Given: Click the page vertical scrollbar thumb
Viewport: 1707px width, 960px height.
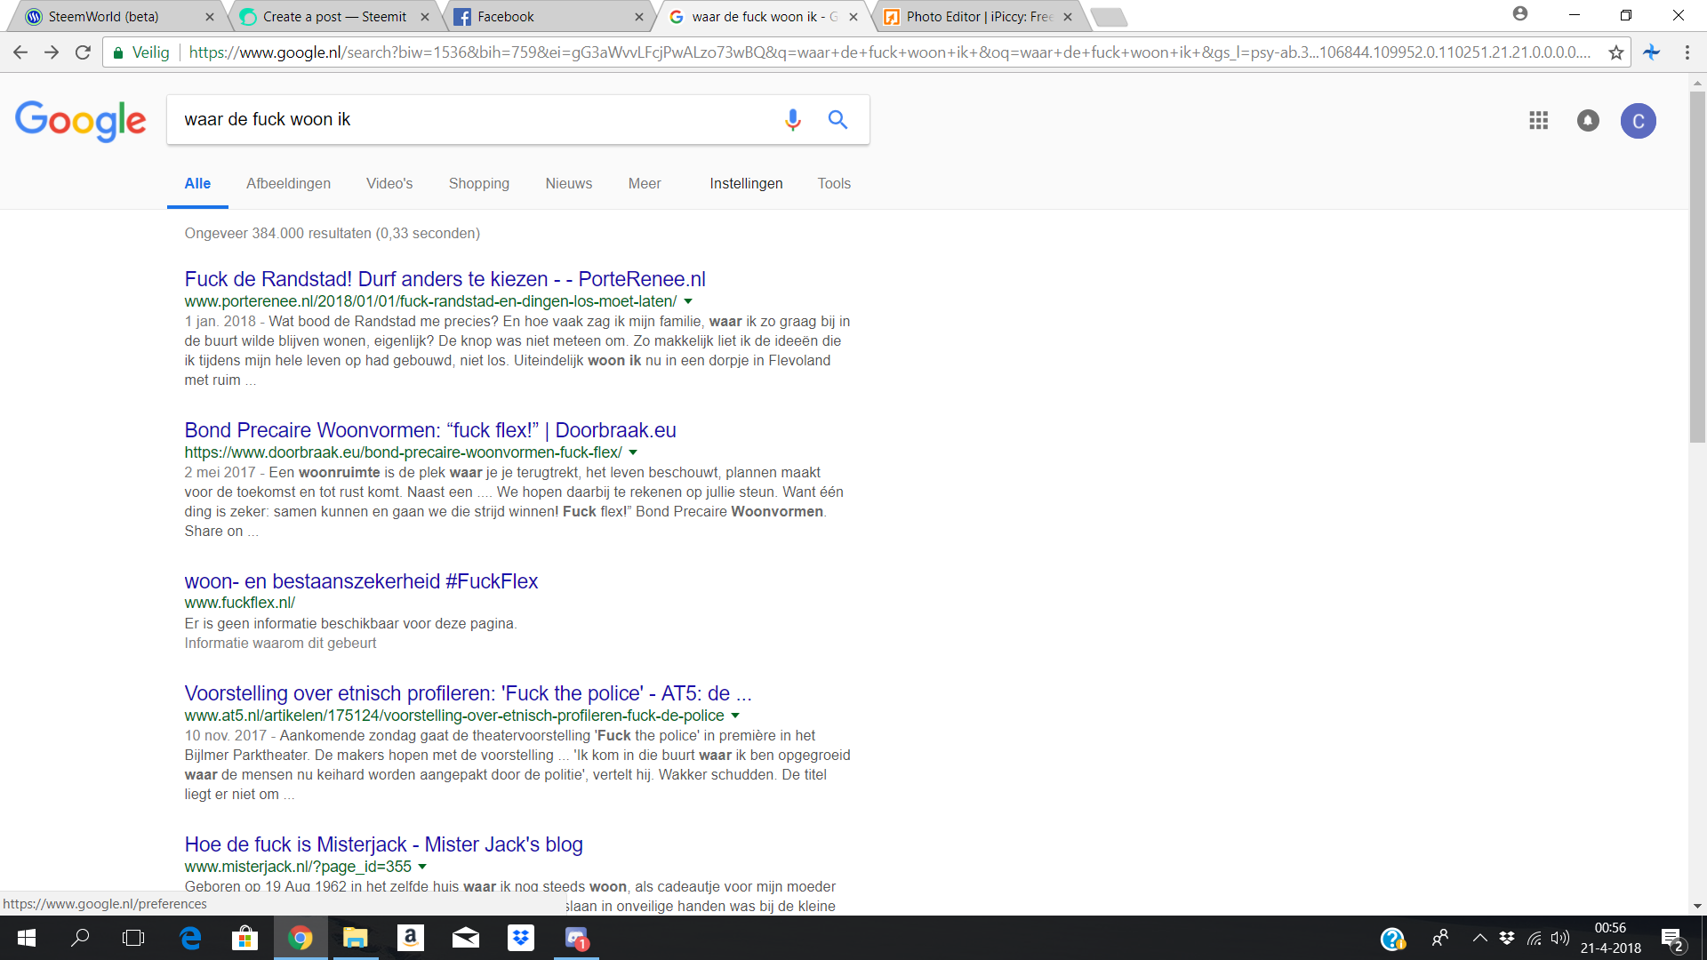Looking at the screenshot, I should click(1697, 267).
